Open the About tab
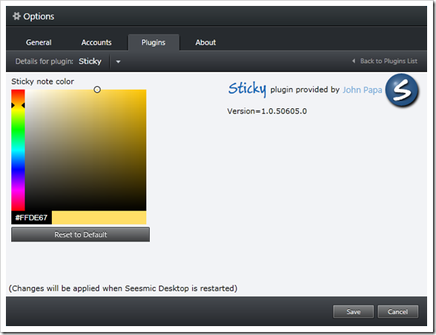436x335 pixels. point(205,42)
